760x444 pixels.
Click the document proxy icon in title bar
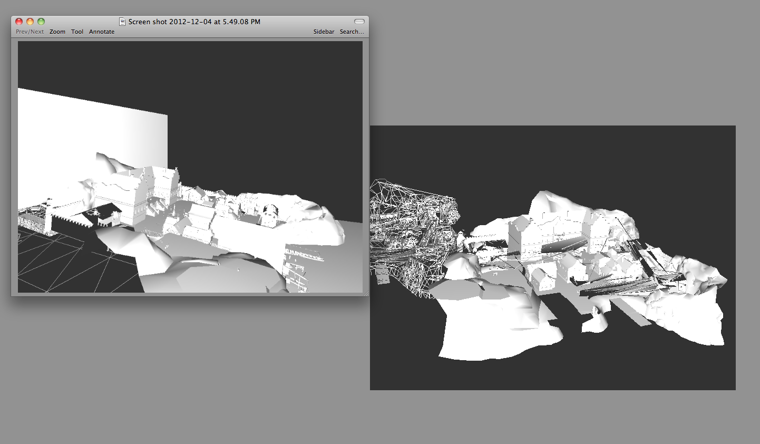(x=122, y=22)
